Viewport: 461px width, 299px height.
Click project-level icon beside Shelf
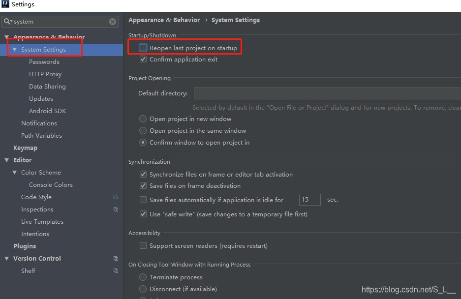click(x=116, y=271)
